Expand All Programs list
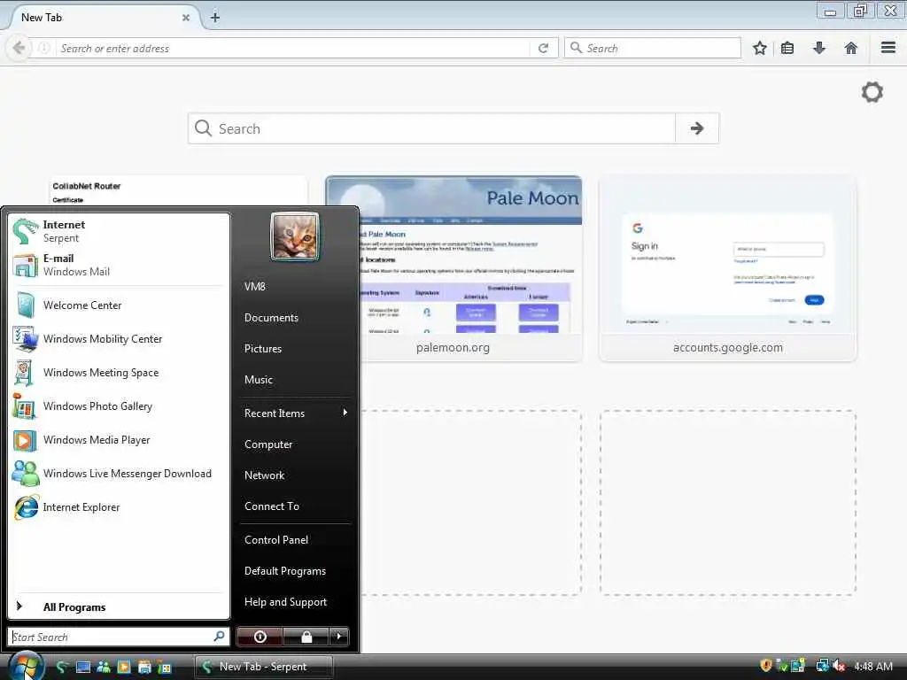The width and height of the screenshot is (907, 680). click(119, 607)
